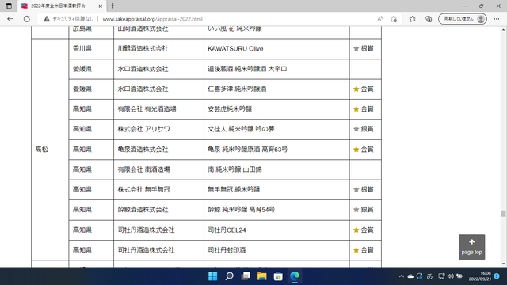The image size is (507, 285).
Task: Open a new browser tab
Action: point(112,6)
